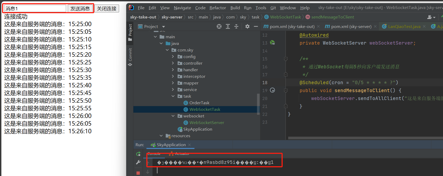Select OrderTask in the project tree

click(x=199, y=103)
